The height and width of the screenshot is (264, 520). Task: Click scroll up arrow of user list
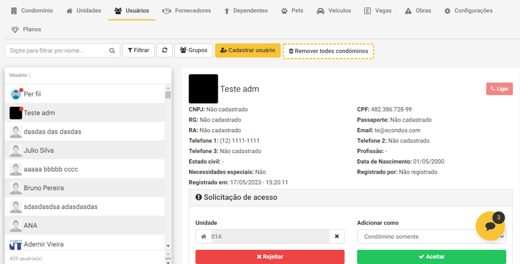(168, 88)
